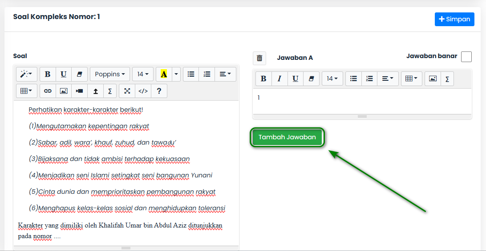Screen dimensions: 486x251
Task: Click the eraser icon in Soal toolbar
Action: coord(79,74)
